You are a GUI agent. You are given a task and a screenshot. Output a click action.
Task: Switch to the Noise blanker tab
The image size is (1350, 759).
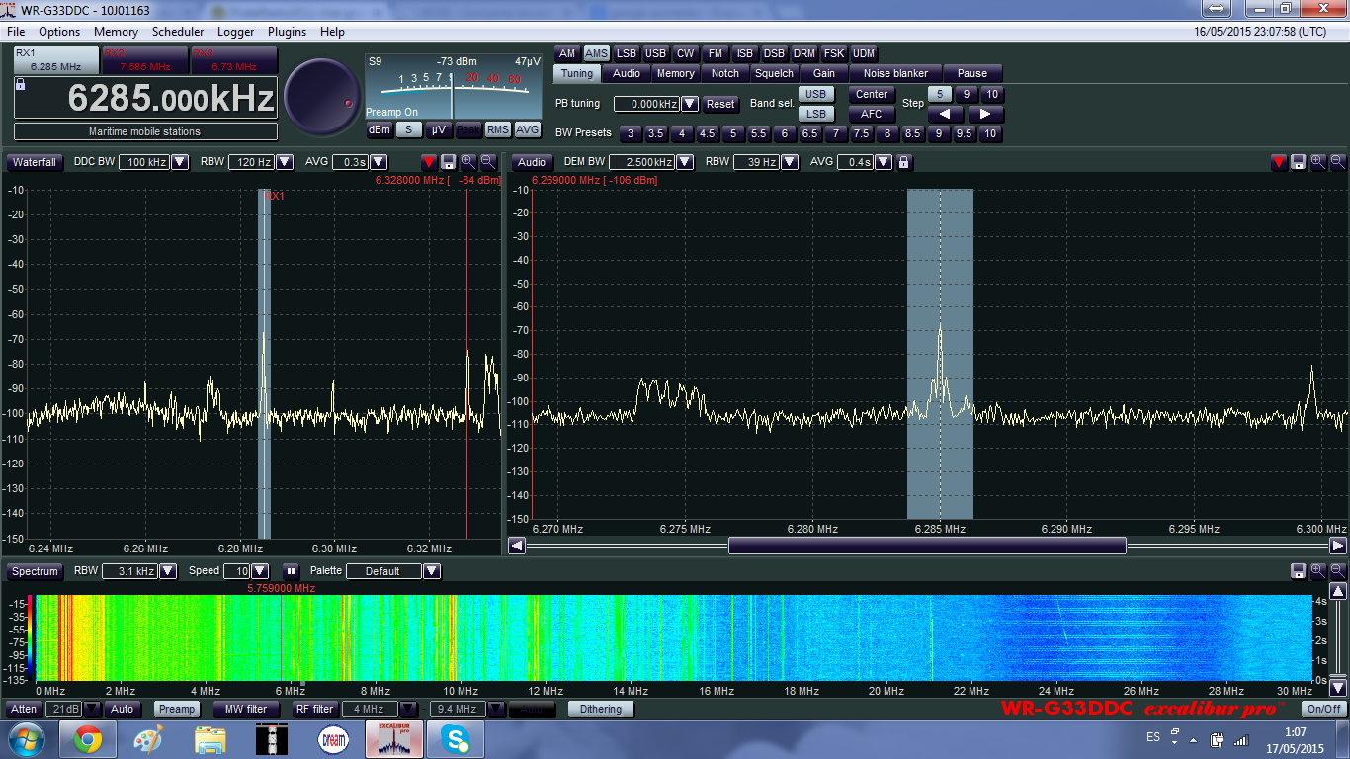coord(895,73)
